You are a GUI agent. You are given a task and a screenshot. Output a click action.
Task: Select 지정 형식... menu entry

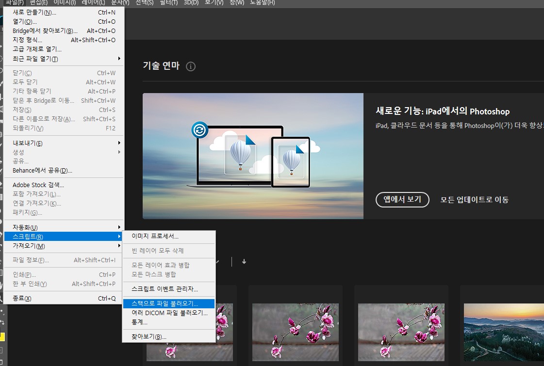click(64, 40)
